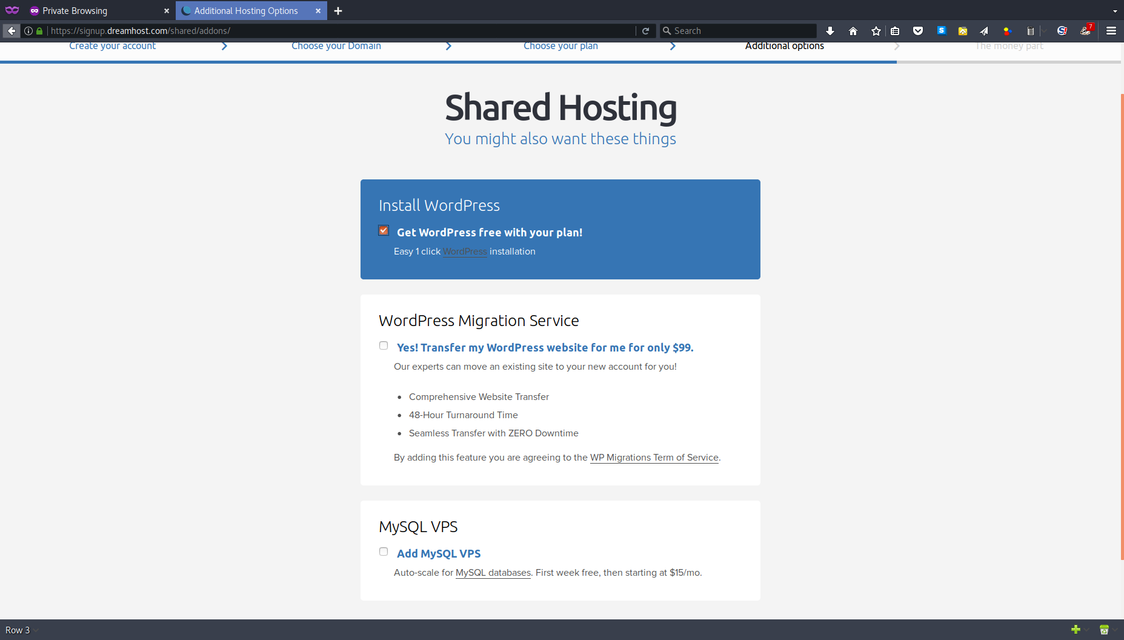Screen dimensions: 1124x640
Task: Click the paper plane extension icon
Action: [984, 31]
